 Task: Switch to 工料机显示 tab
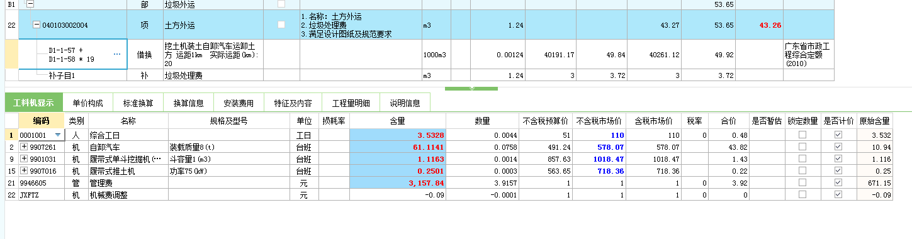point(33,103)
